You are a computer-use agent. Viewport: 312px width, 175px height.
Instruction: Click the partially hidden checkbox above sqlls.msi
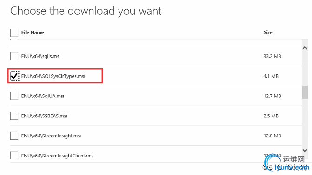point(14,40)
